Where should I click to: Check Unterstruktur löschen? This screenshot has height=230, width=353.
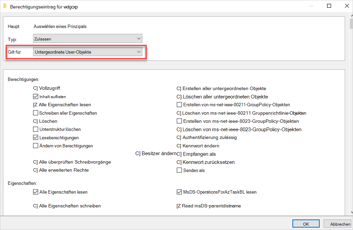tap(35, 129)
